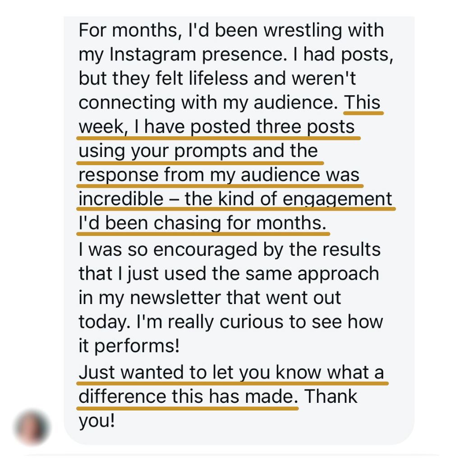Click the phrase "but they felt lifeless and weren't"
The image size is (450, 475).
tap(217, 78)
